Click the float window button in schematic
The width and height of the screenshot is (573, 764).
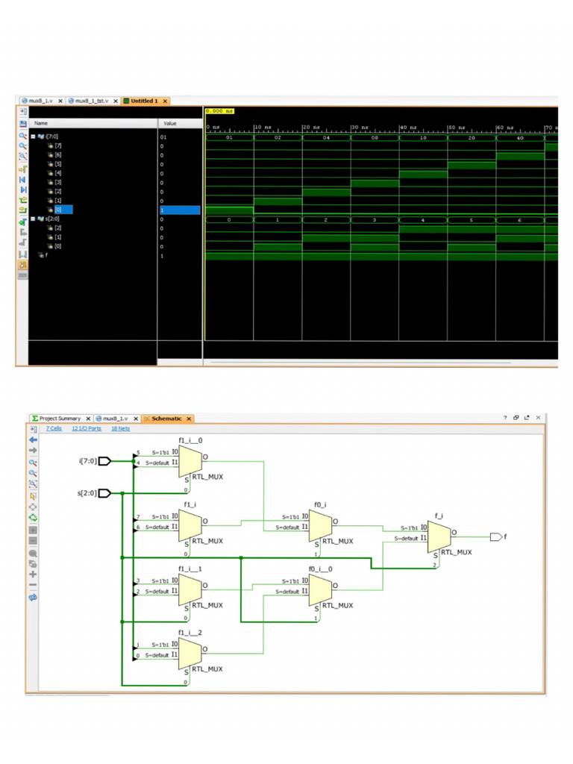527,418
